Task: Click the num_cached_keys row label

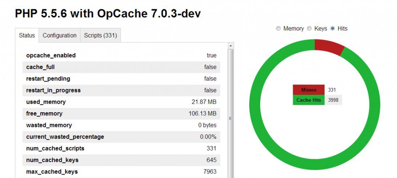Action: click(52, 160)
